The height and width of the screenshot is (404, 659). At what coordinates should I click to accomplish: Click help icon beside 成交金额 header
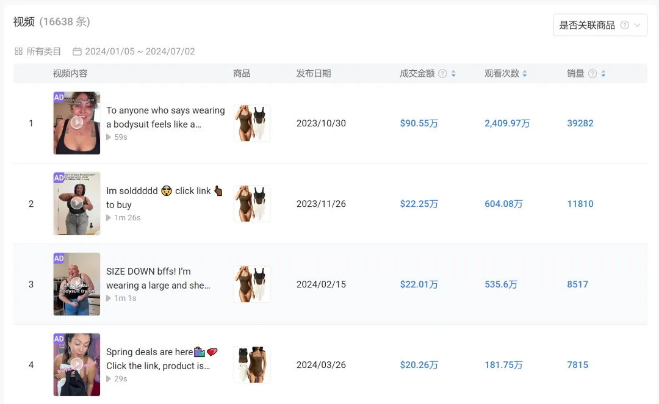[x=443, y=74]
